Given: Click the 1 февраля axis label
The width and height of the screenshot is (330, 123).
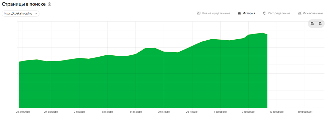Looking at the screenshot, I should tap(220, 112).
